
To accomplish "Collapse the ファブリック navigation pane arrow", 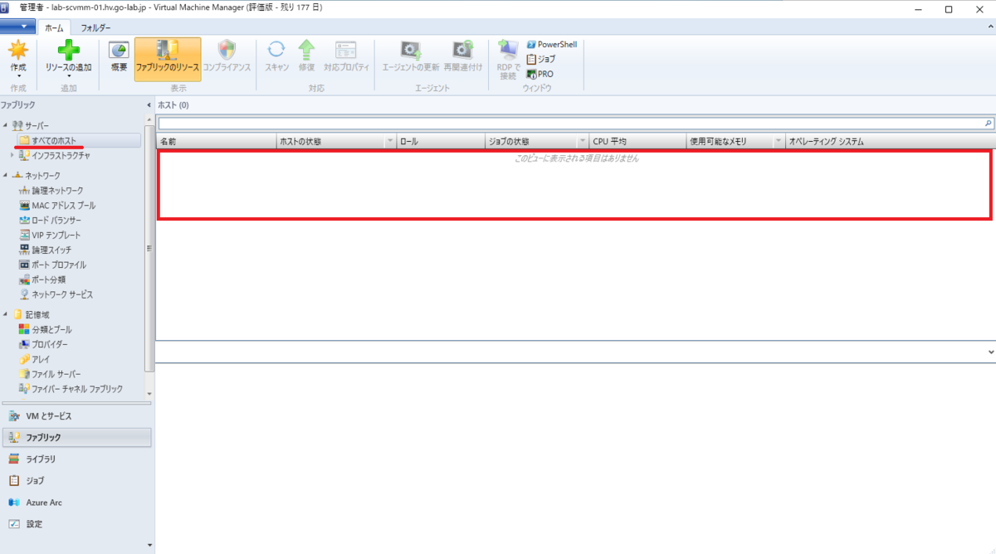I will pyautogui.click(x=149, y=105).
